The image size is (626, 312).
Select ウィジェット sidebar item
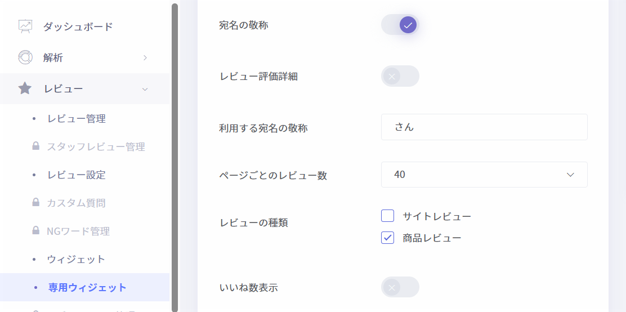(x=77, y=259)
